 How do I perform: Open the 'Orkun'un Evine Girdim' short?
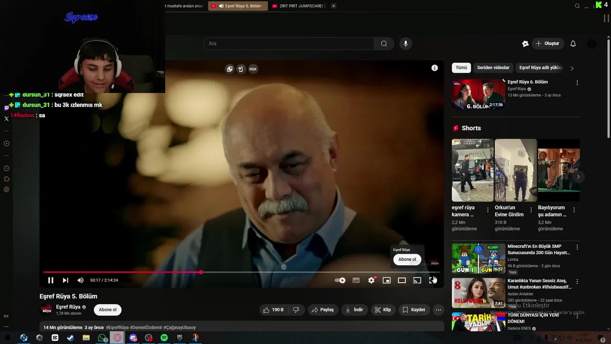point(516,170)
